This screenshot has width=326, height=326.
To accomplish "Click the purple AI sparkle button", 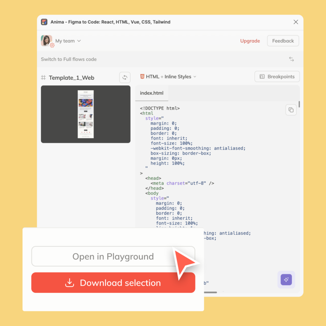I will tap(286, 280).
